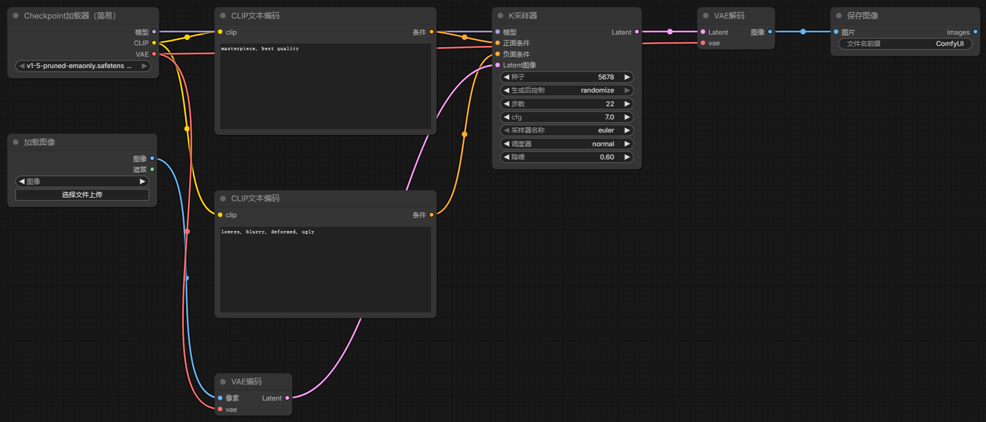986x422 pixels.
Task: Click the 模型 input socket on K采样器
Action: (x=498, y=32)
